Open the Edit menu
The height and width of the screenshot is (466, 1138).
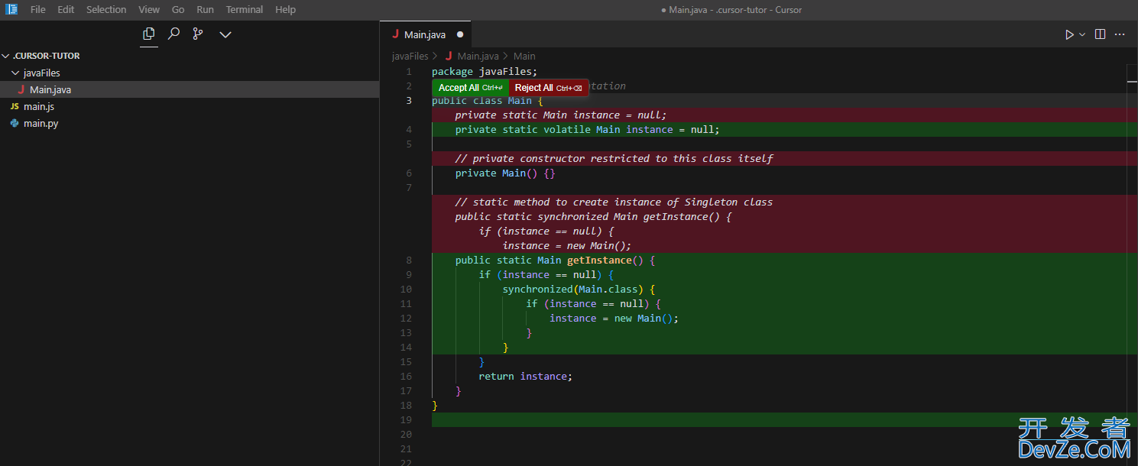point(66,9)
